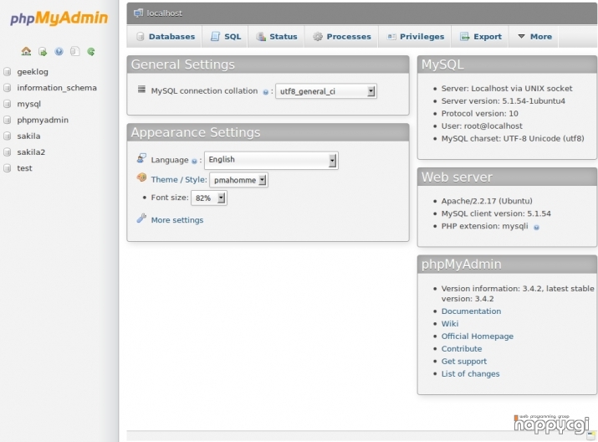This screenshot has height=442, width=598.
Task: Open the blue help question-mark icon in sidebar
Action: coord(59,52)
